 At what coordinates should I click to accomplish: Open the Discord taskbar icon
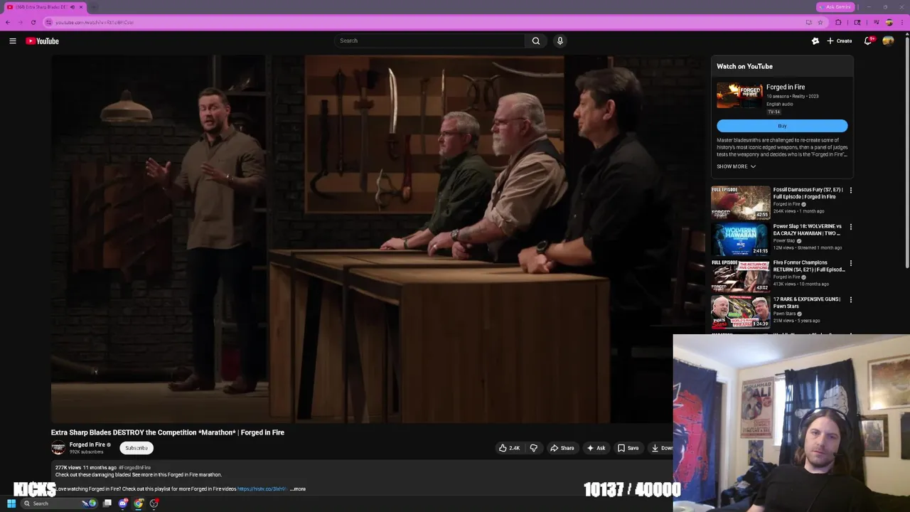click(123, 503)
